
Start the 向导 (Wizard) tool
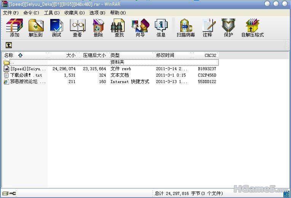pos(140,28)
